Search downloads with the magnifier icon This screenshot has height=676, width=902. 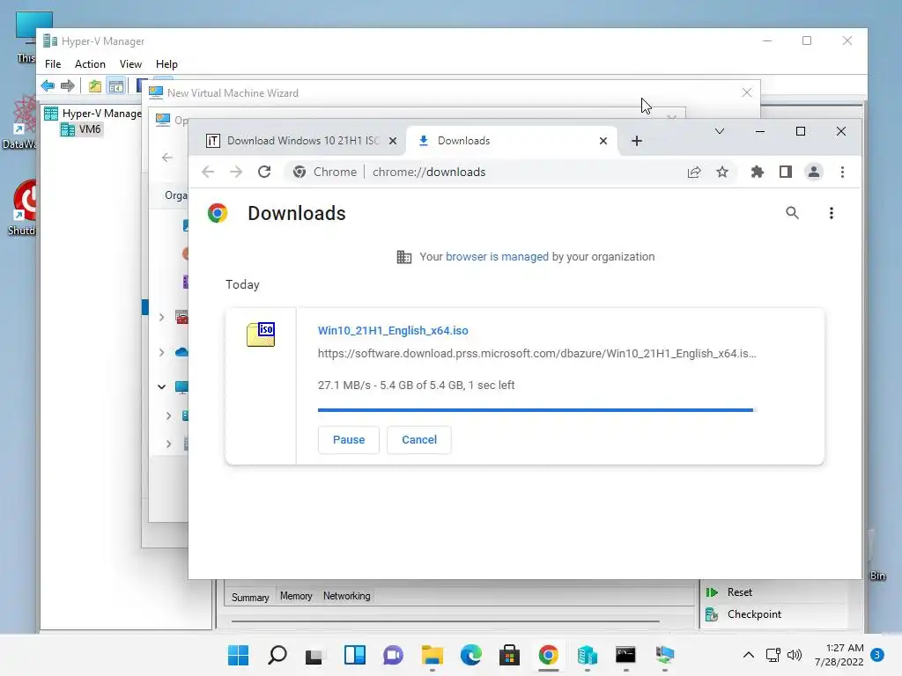click(x=792, y=213)
